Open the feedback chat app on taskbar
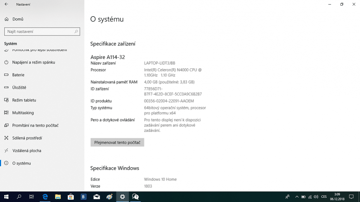The image size is (360, 202). 135,197
